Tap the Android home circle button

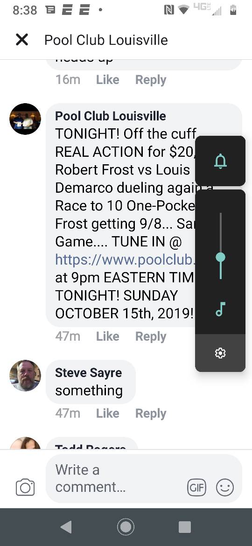tap(126, 527)
